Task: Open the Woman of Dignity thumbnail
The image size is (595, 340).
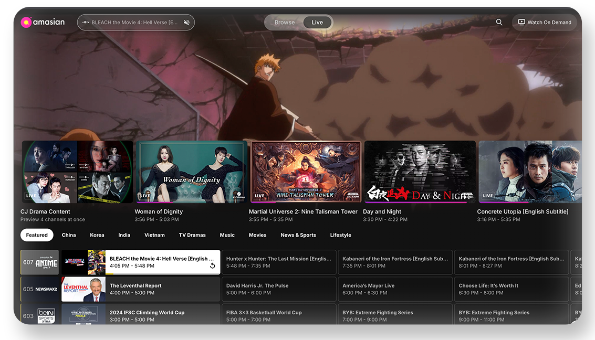Action: (192, 172)
